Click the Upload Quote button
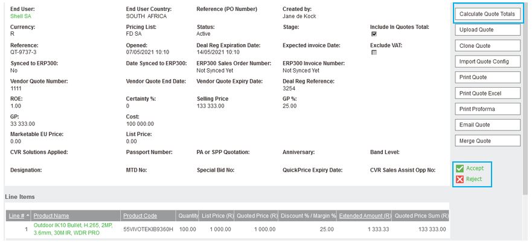The image size is (532, 246). tap(487, 30)
